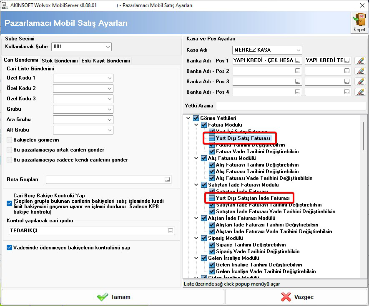Switch to Eski Kayıt Gönderimi tab
This screenshot has height=306, width=369.
105,61
